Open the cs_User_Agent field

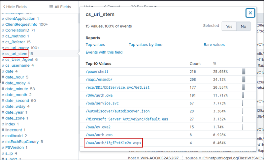[x=19, y=59]
